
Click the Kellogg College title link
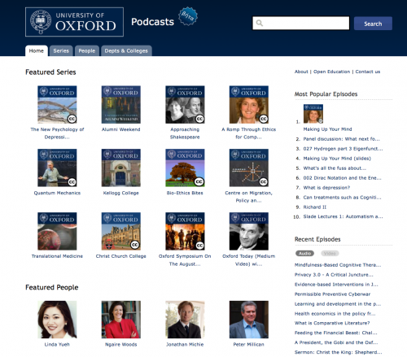pyautogui.click(x=121, y=193)
